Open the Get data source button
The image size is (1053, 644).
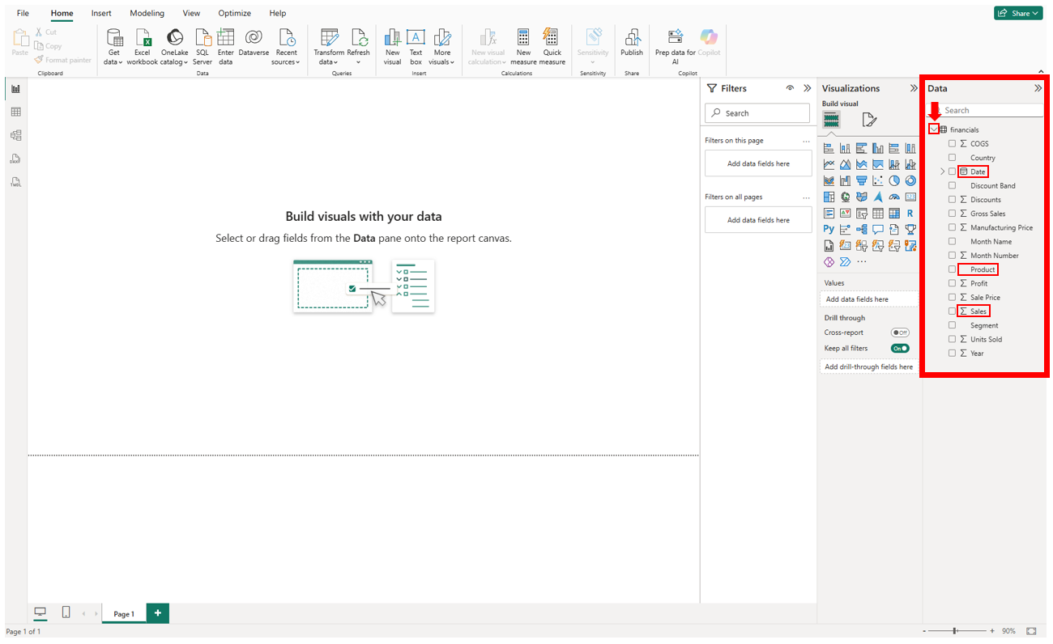[x=113, y=46]
